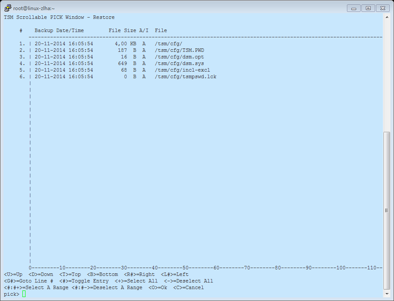Viewport: 394px width, 301px height.
Task: Click the backup date on row 2
Action: click(x=64, y=51)
